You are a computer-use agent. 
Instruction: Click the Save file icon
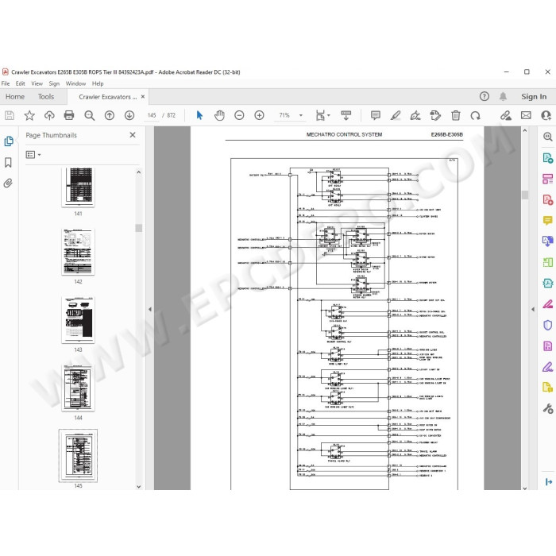coord(10,115)
